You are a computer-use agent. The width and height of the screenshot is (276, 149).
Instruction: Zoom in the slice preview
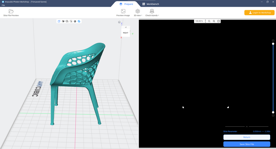click(x=214, y=21)
